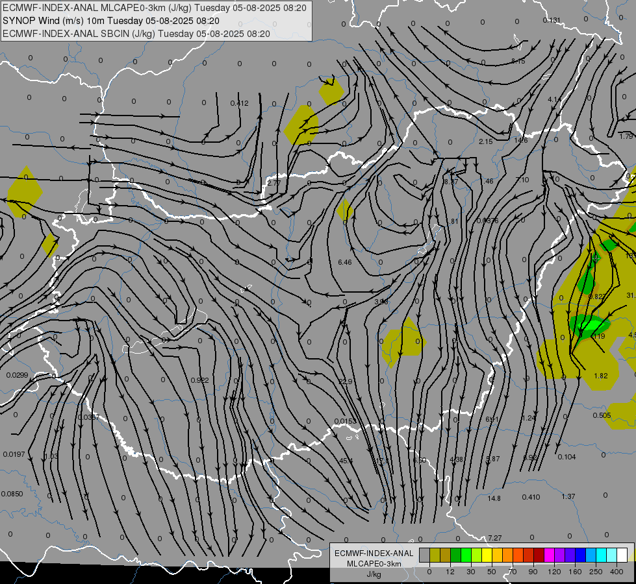The width and height of the screenshot is (636, 584).
Task: Click the map value 0.0197
Action: tap(14, 454)
